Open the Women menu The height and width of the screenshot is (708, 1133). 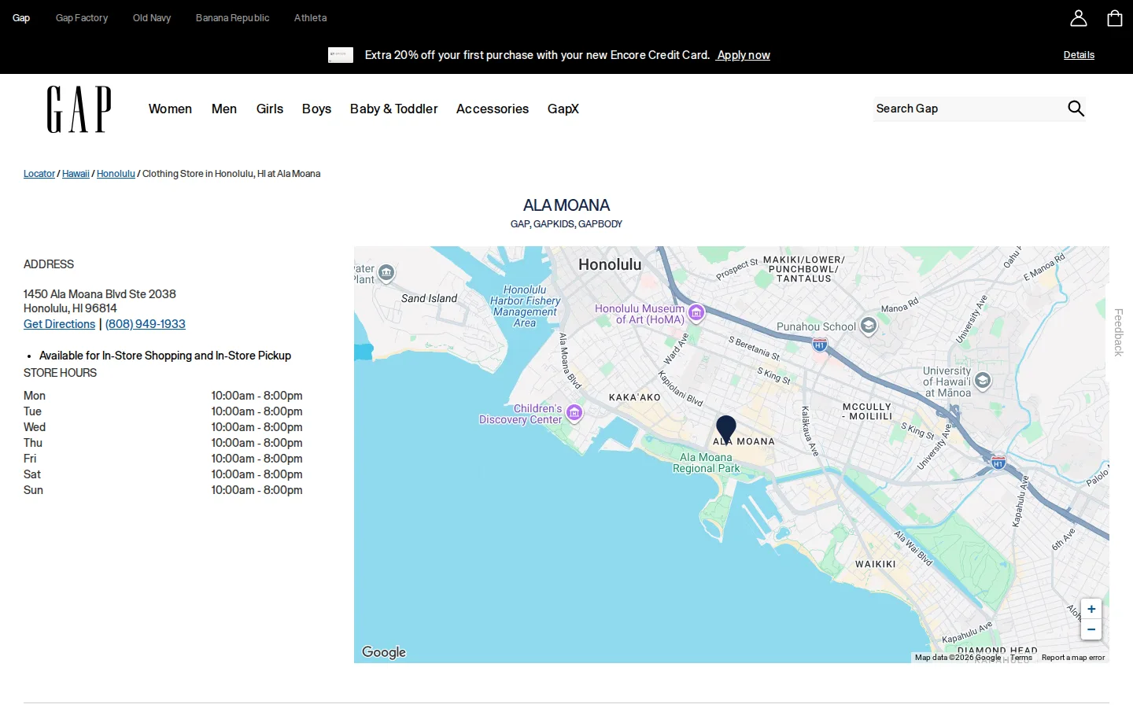pos(170,109)
